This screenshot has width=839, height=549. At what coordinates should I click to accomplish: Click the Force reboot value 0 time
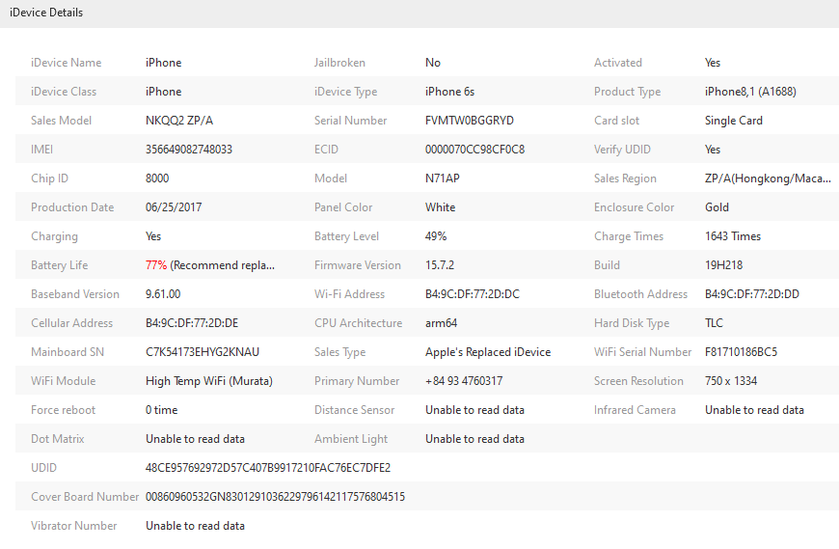tap(162, 409)
